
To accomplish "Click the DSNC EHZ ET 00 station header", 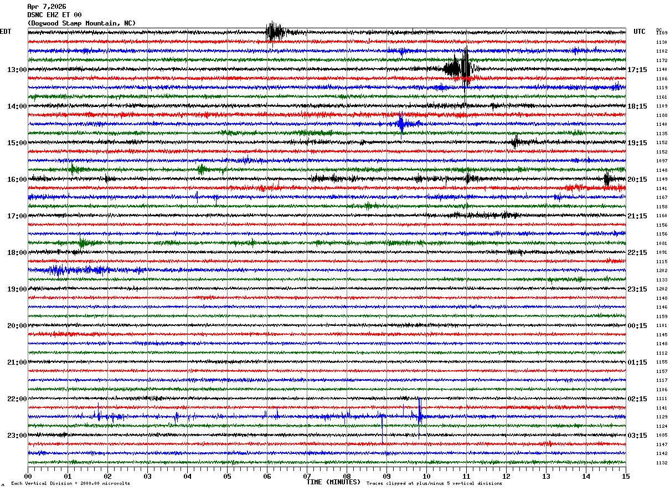I will (x=54, y=15).
